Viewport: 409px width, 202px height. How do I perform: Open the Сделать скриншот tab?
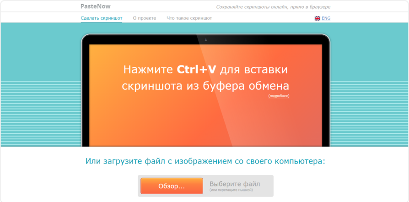pos(102,18)
